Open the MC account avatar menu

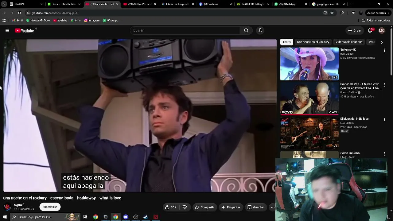[382, 30]
